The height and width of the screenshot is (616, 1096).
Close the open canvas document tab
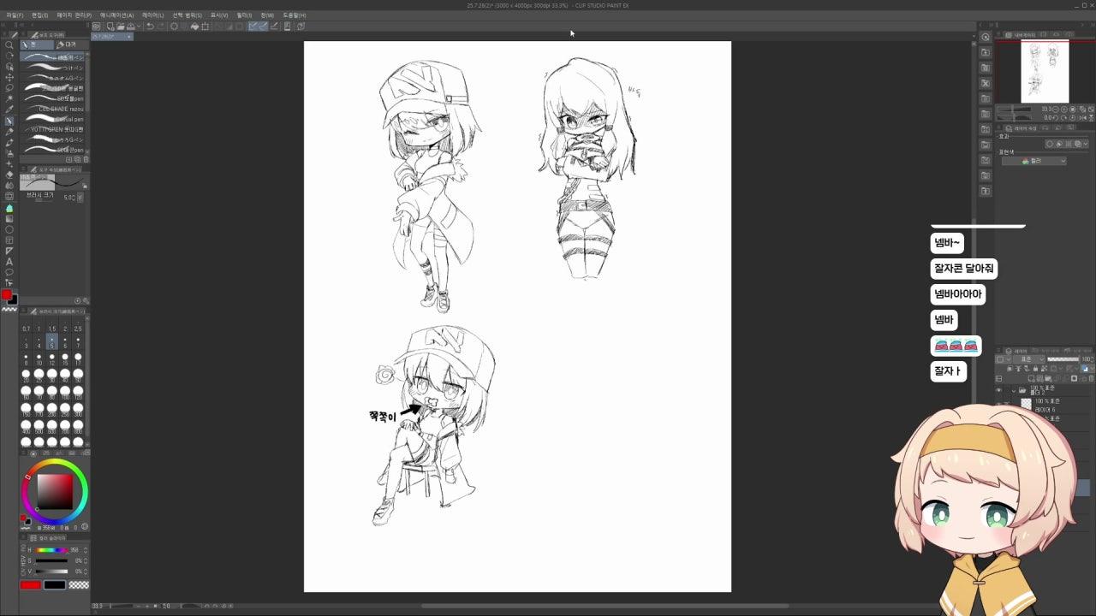tap(129, 37)
